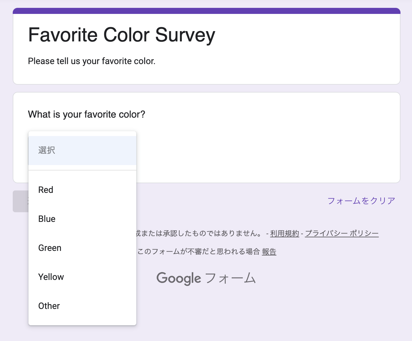The width and height of the screenshot is (412, 341).
Task: Select Yellow as favorite color
Action: point(51,277)
